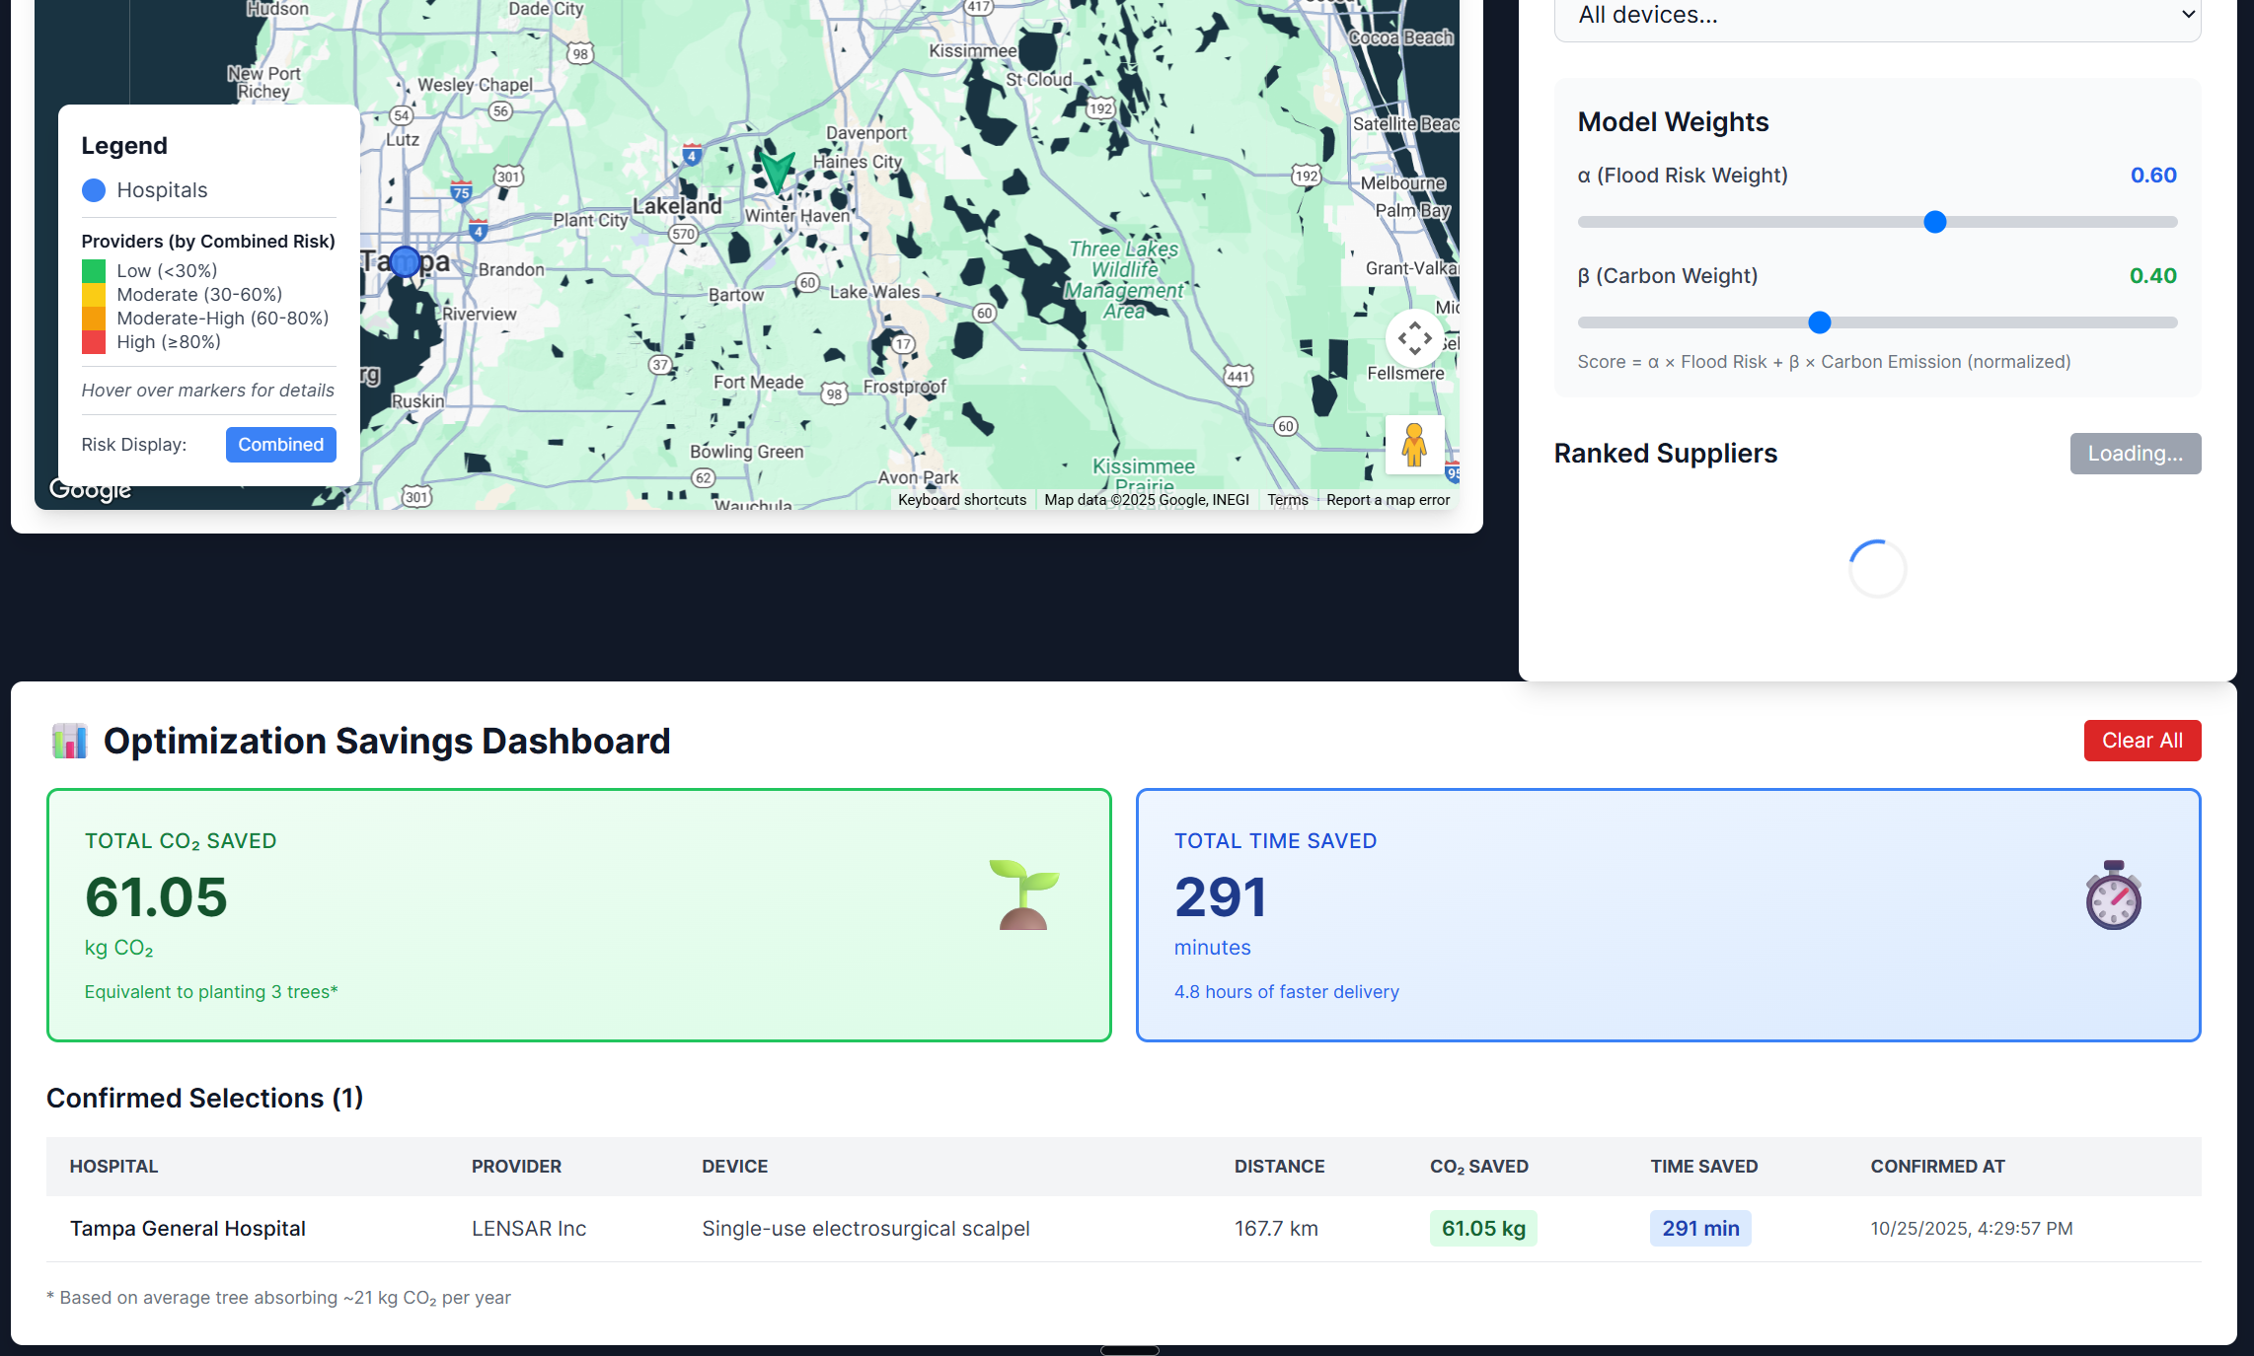This screenshot has height=1356, width=2254.
Task: Select the Tampa General Hospital row
Action: (x=188, y=1229)
